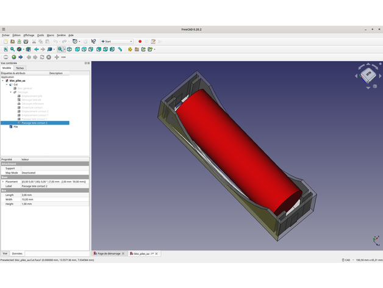The height and width of the screenshot is (288, 383).
Task: Click the navigation cube in 3D view
Action: click(368, 74)
